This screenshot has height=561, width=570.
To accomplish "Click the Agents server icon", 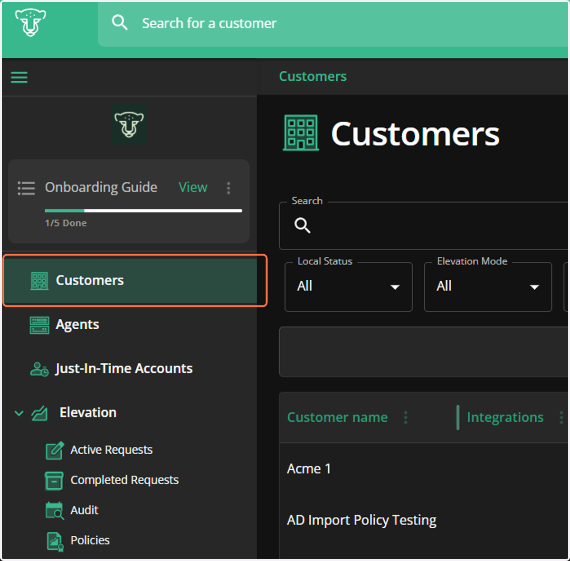I will click(39, 325).
